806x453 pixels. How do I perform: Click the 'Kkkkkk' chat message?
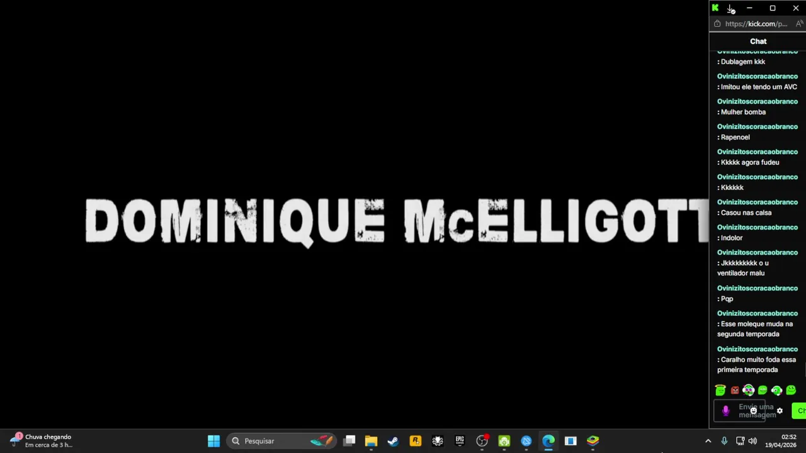point(732,187)
